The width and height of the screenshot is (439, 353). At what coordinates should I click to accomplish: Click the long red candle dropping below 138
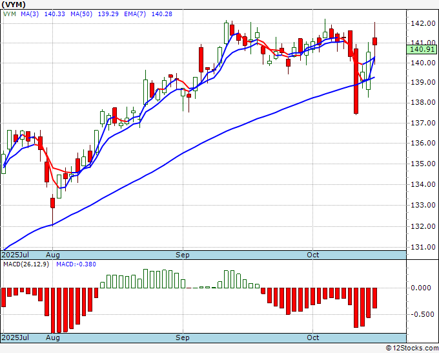click(x=356, y=81)
